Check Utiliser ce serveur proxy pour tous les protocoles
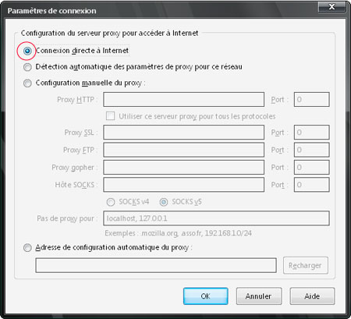This screenshot has height=319, width=351. click(x=110, y=116)
